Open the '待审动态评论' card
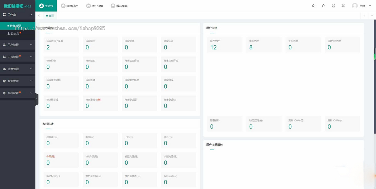This screenshot has width=376, height=189. pos(139,64)
